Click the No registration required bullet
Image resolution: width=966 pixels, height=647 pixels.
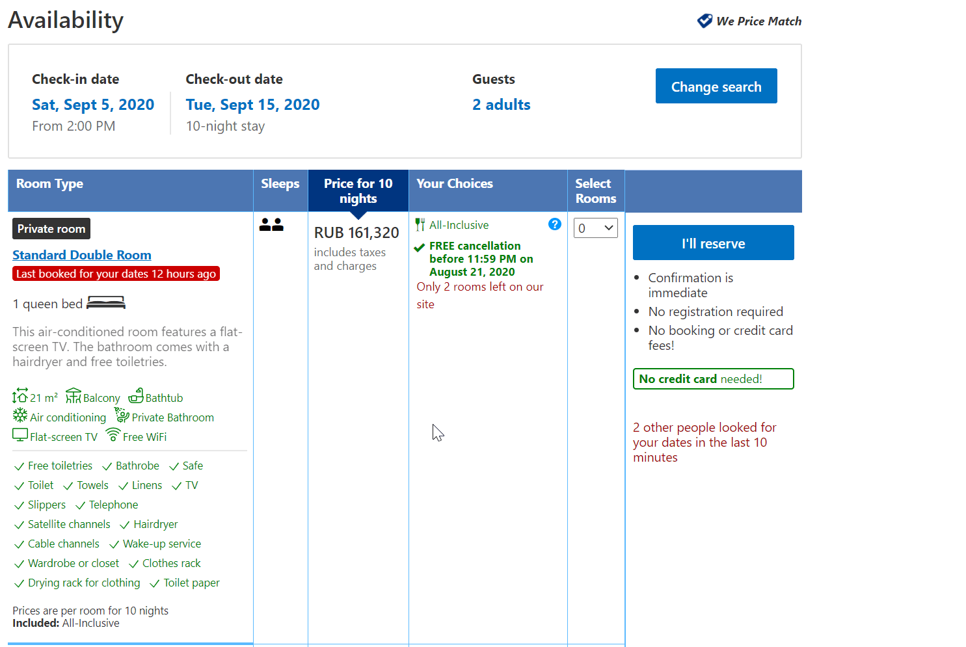point(716,311)
